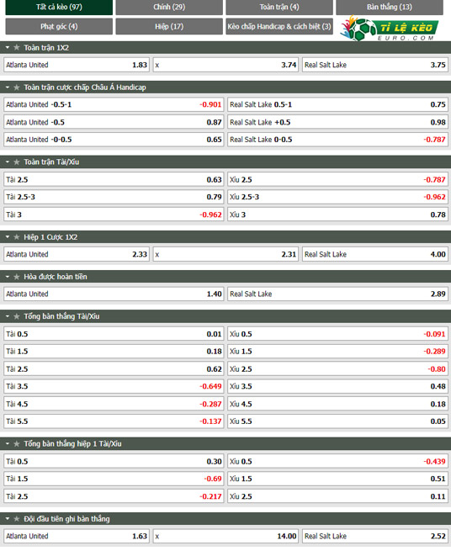The image size is (451, 551).
Task: Choose Tài 5.5 at -0.137
Action: click(x=114, y=421)
